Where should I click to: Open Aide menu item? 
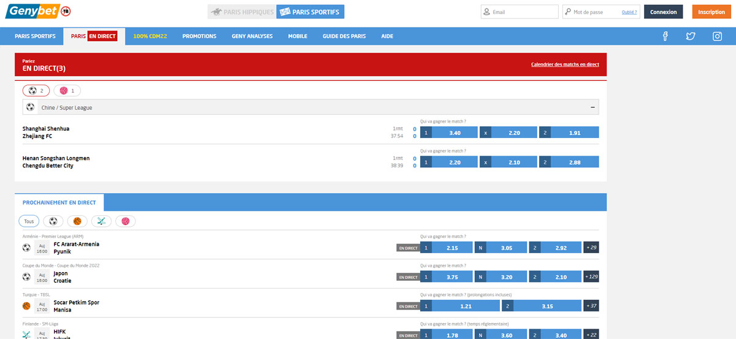click(x=387, y=36)
